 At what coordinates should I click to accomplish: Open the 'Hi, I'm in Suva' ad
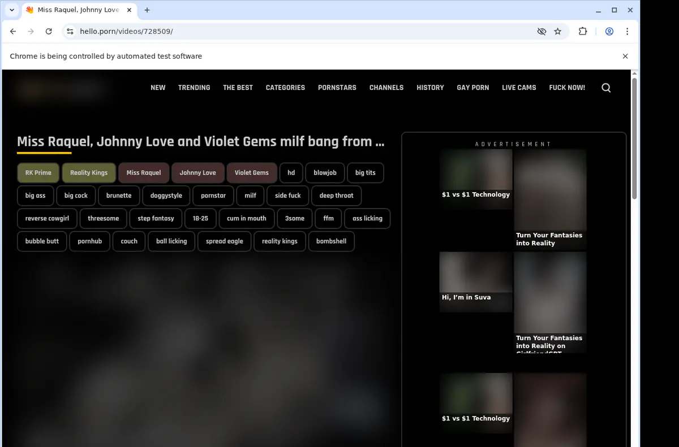tap(476, 281)
